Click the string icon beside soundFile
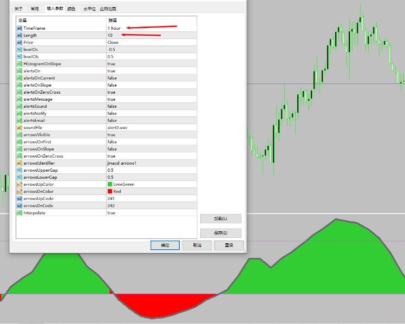 pos(19,128)
